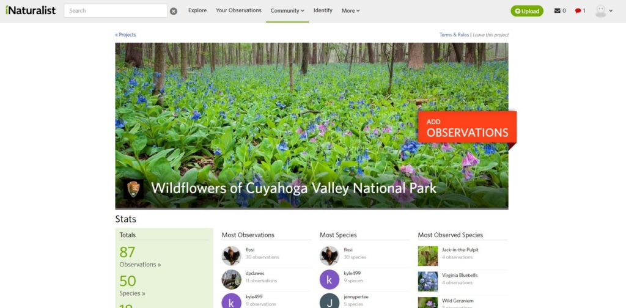Open the Wild Geranium thumbnail

[428, 302]
